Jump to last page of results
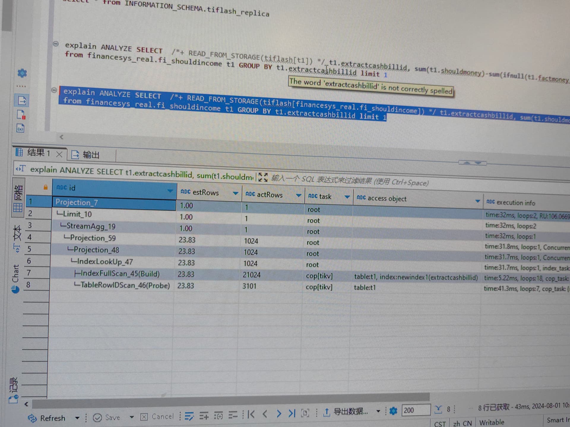The width and height of the screenshot is (570, 427). [292, 413]
